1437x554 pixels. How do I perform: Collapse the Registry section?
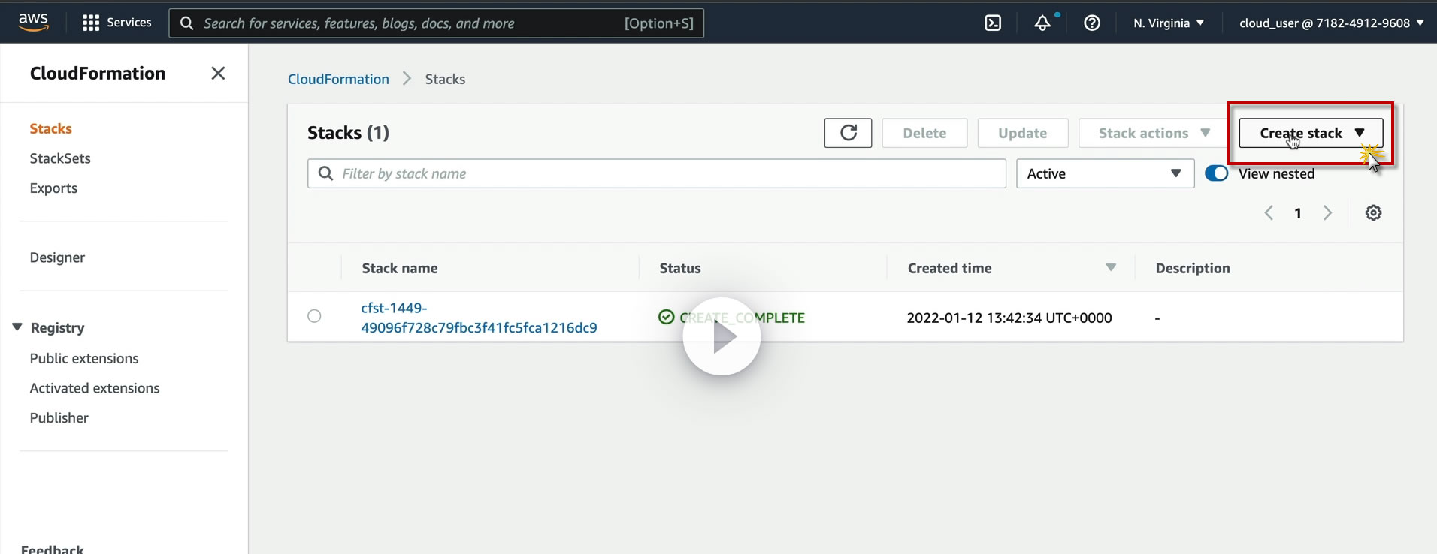coord(17,327)
